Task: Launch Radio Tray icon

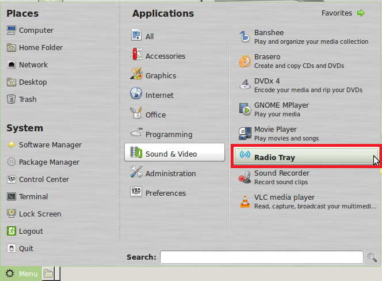Action: coord(245,155)
